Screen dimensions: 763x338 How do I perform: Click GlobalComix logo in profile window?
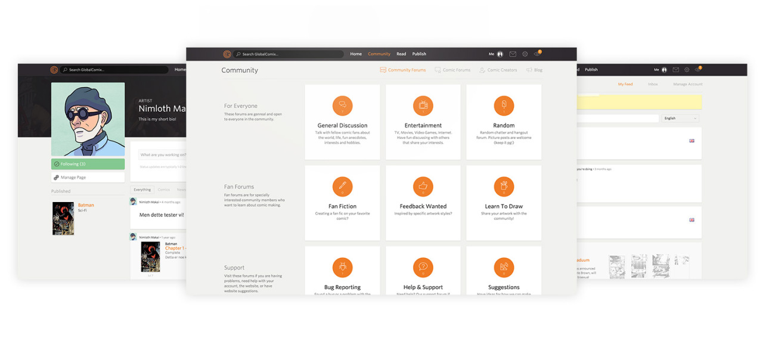tap(54, 70)
